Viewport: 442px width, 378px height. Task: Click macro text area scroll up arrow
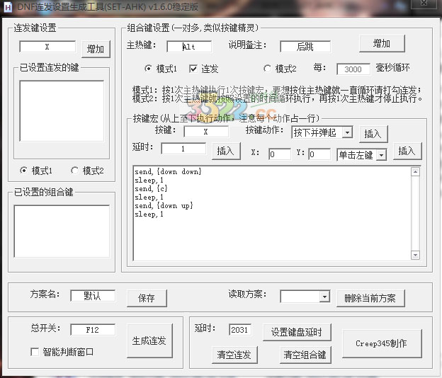click(415, 171)
